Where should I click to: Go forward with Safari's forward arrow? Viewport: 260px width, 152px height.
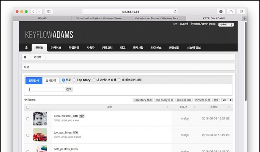39,11
